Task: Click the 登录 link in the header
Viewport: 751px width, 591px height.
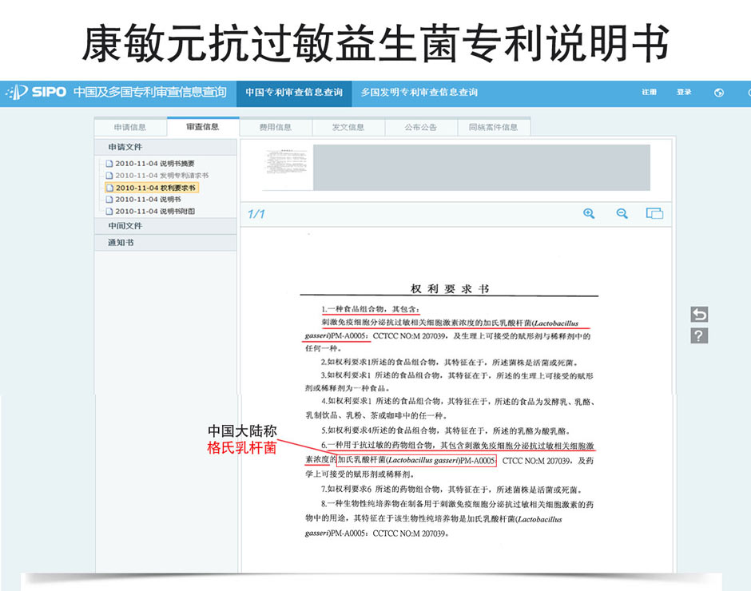Action: (684, 92)
